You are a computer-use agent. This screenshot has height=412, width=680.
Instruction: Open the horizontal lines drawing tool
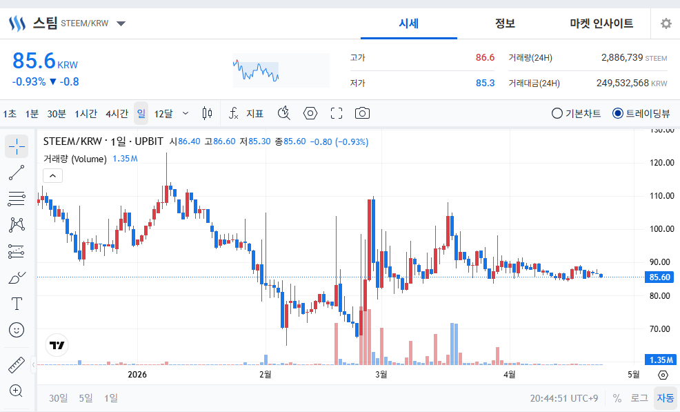point(17,199)
